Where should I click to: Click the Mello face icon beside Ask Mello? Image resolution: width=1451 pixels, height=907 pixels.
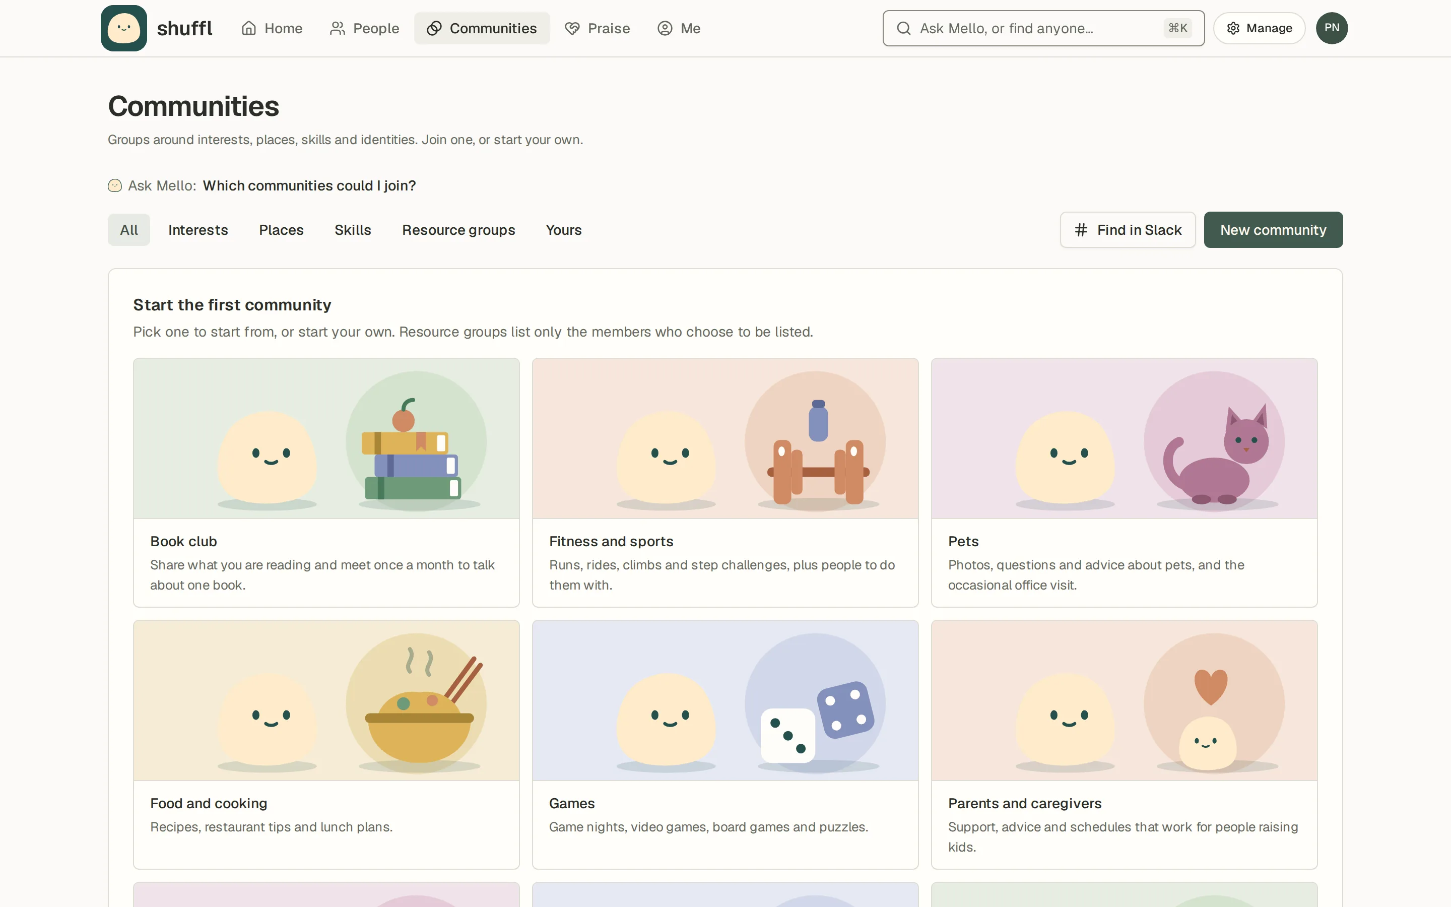click(x=114, y=186)
